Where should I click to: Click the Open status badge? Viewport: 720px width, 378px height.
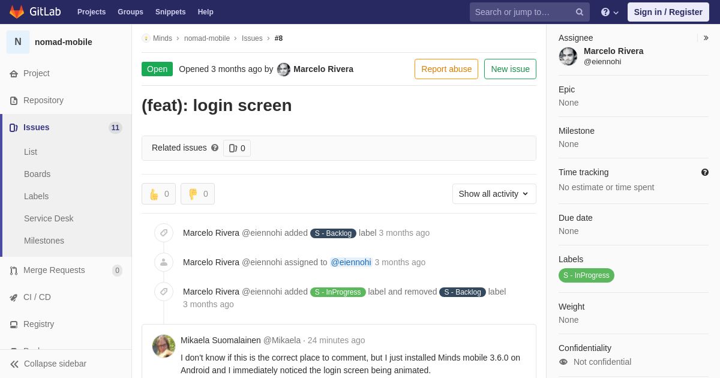(157, 69)
